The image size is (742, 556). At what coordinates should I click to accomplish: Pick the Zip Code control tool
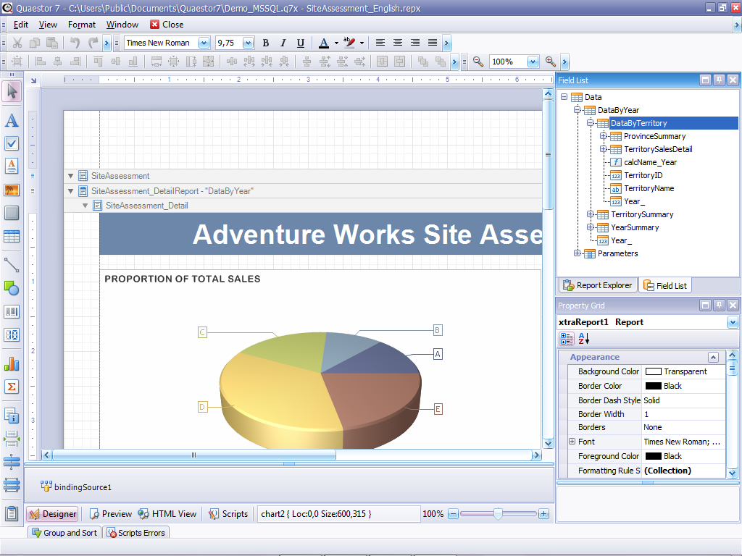(12, 334)
